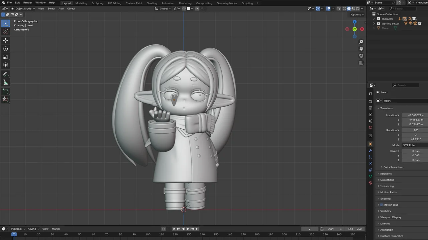The width and height of the screenshot is (428, 240).
Task: Expand the lighting setup collection
Action: point(374,23)
